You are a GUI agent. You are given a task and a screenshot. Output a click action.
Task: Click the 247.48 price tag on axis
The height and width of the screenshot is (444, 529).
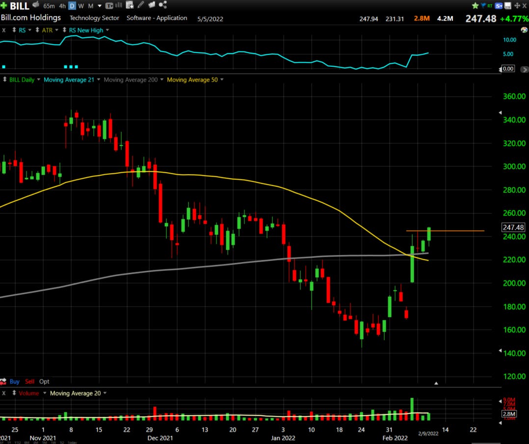coord(513,228)
